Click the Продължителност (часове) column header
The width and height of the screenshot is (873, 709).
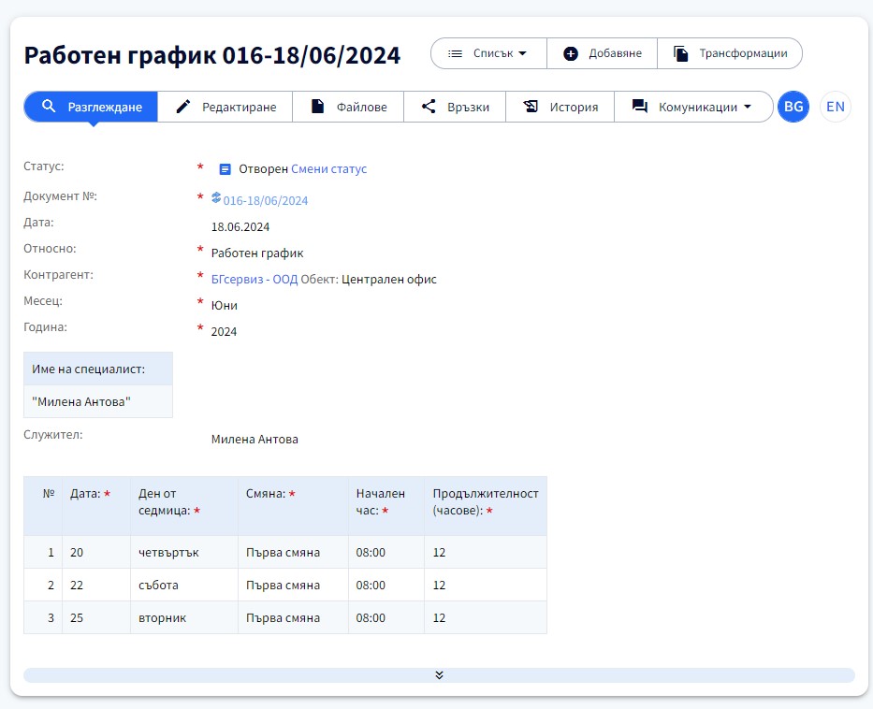[486, 506]
